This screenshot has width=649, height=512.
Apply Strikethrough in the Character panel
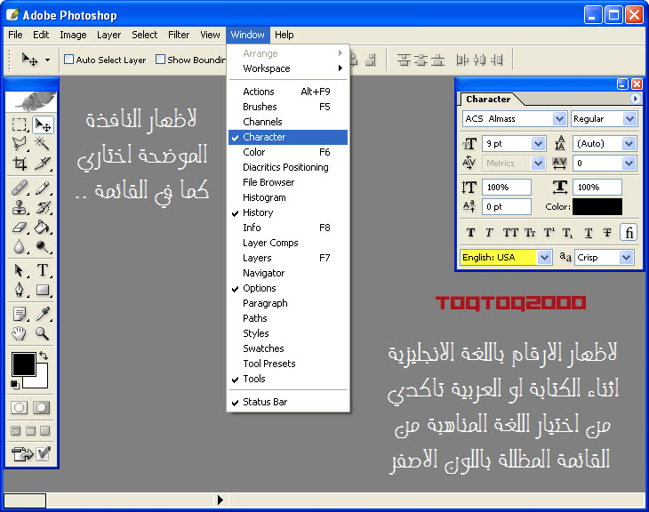click(607, 233)
